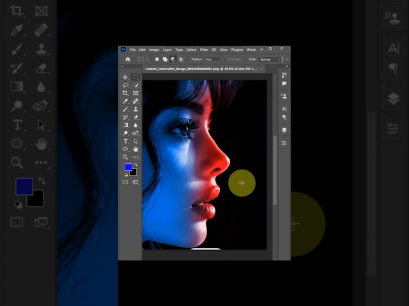Viewport: 409px width, 306px height.
Task: Select the Gradient tool
Action: click(125, 125)
